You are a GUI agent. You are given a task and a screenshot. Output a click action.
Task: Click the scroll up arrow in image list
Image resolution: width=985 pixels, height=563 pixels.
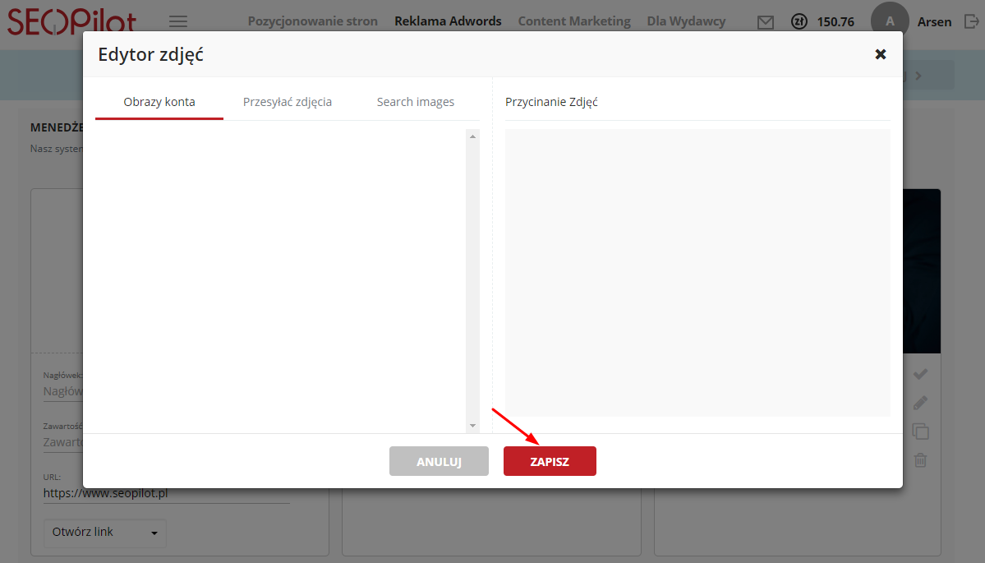[x=472, y=136]
